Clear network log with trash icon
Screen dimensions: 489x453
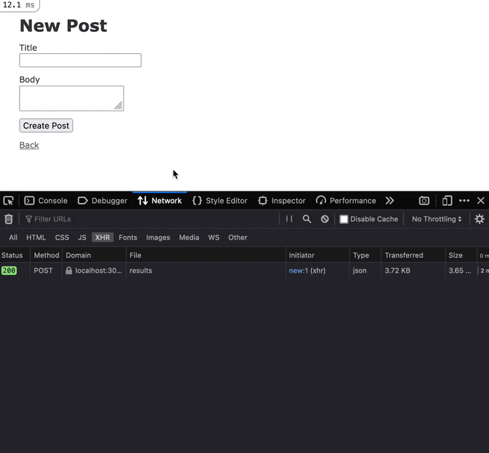point(9,219)
